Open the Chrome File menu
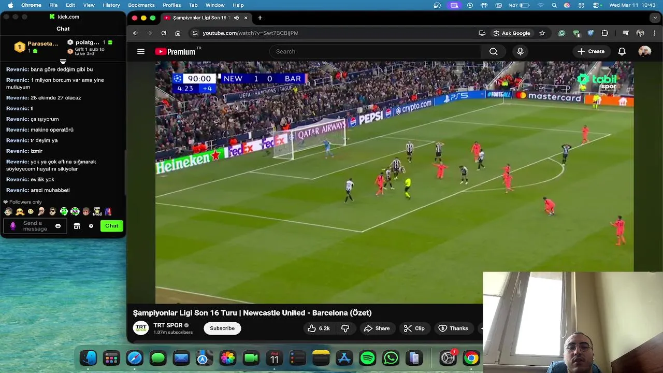 pos(53,5)
